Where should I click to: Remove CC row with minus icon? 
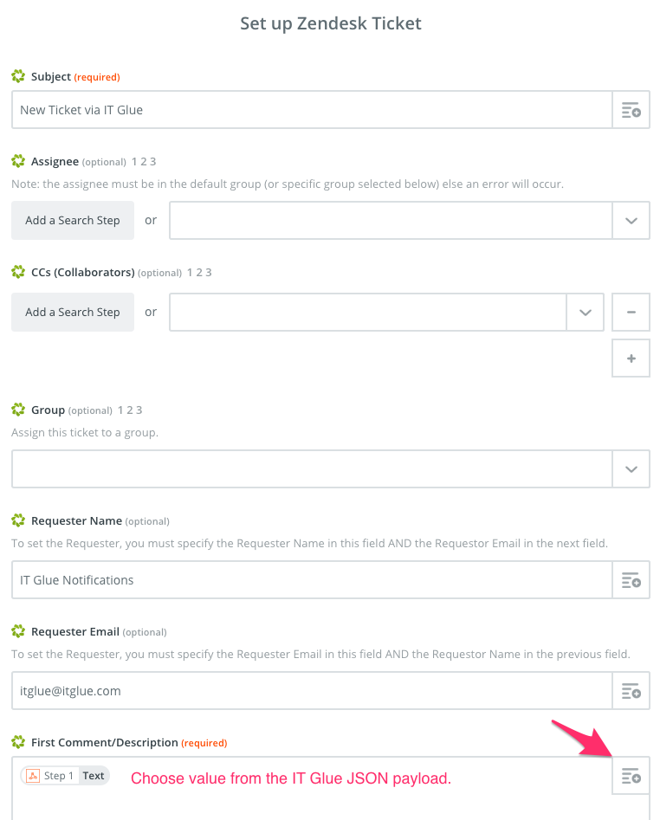click(631, 313)
